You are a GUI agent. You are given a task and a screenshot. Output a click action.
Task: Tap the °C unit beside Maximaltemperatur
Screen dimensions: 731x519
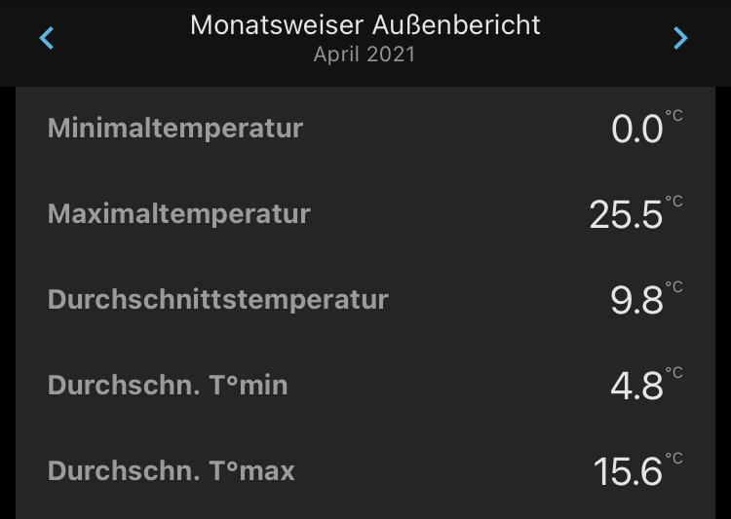[674, 202]
